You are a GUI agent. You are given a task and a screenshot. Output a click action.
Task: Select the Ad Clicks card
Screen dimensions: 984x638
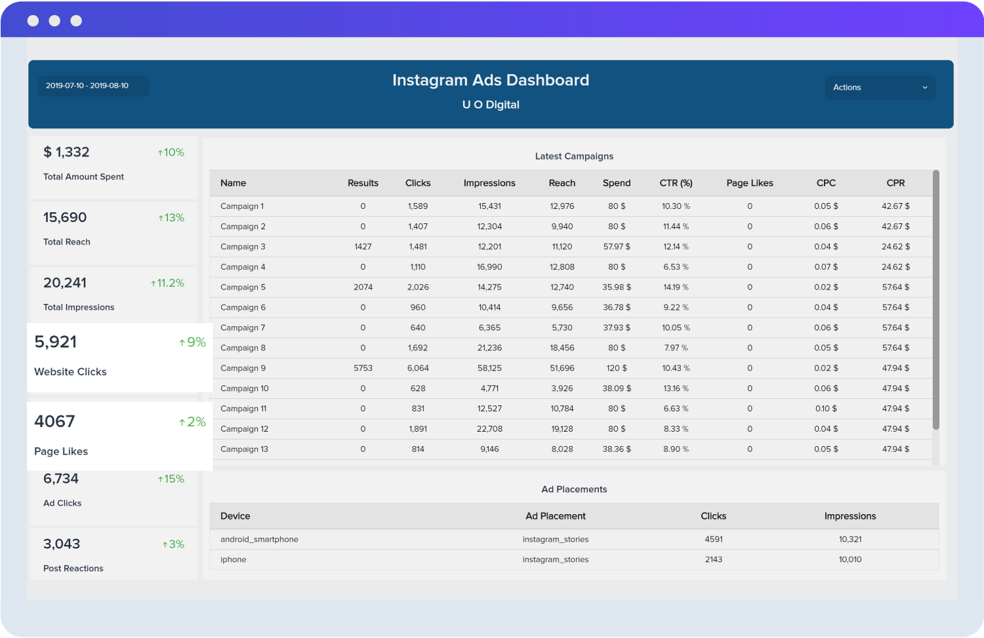point(113,497)
